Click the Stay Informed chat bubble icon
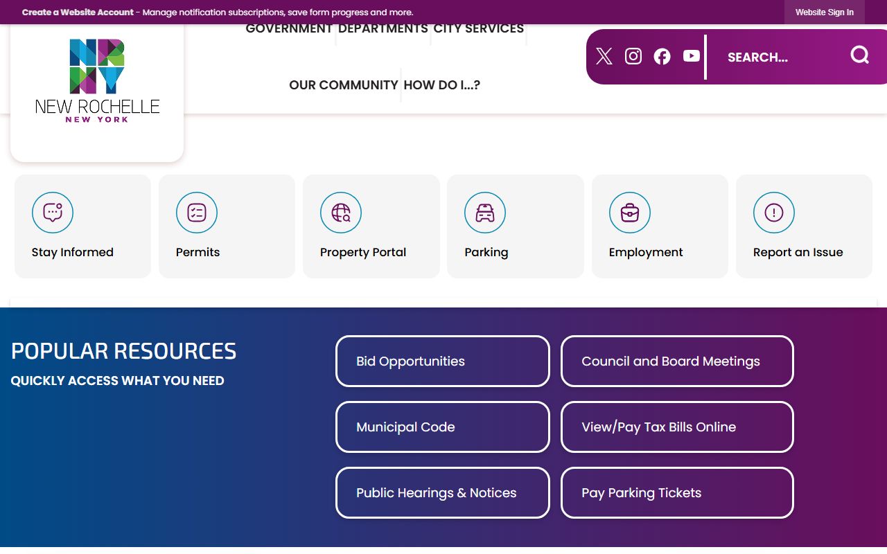 [x=53, y=213]
